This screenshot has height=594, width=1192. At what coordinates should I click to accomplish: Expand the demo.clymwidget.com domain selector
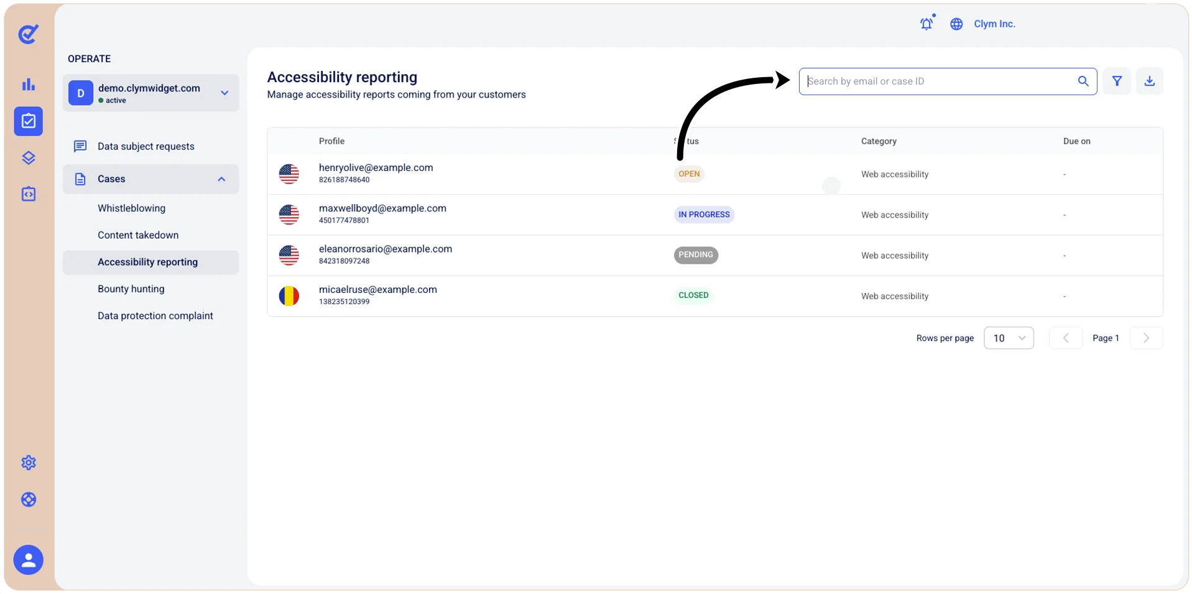click(x=151, y=93)
